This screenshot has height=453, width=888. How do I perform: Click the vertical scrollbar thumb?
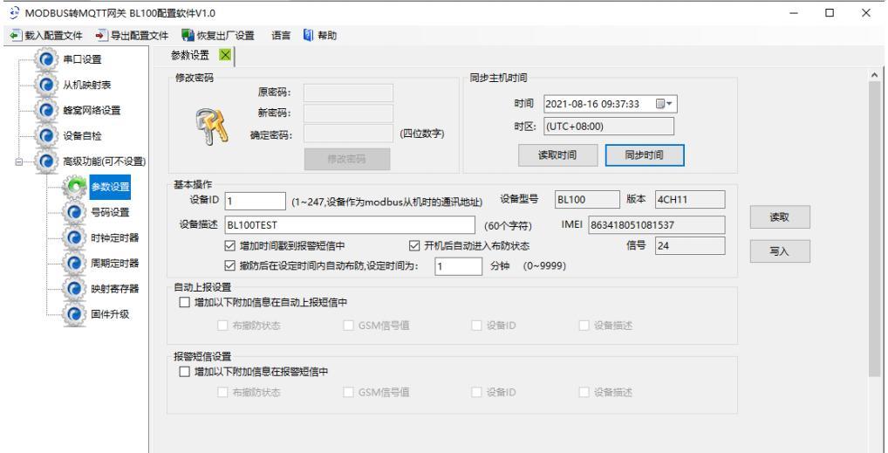click(x=874, y=229)
